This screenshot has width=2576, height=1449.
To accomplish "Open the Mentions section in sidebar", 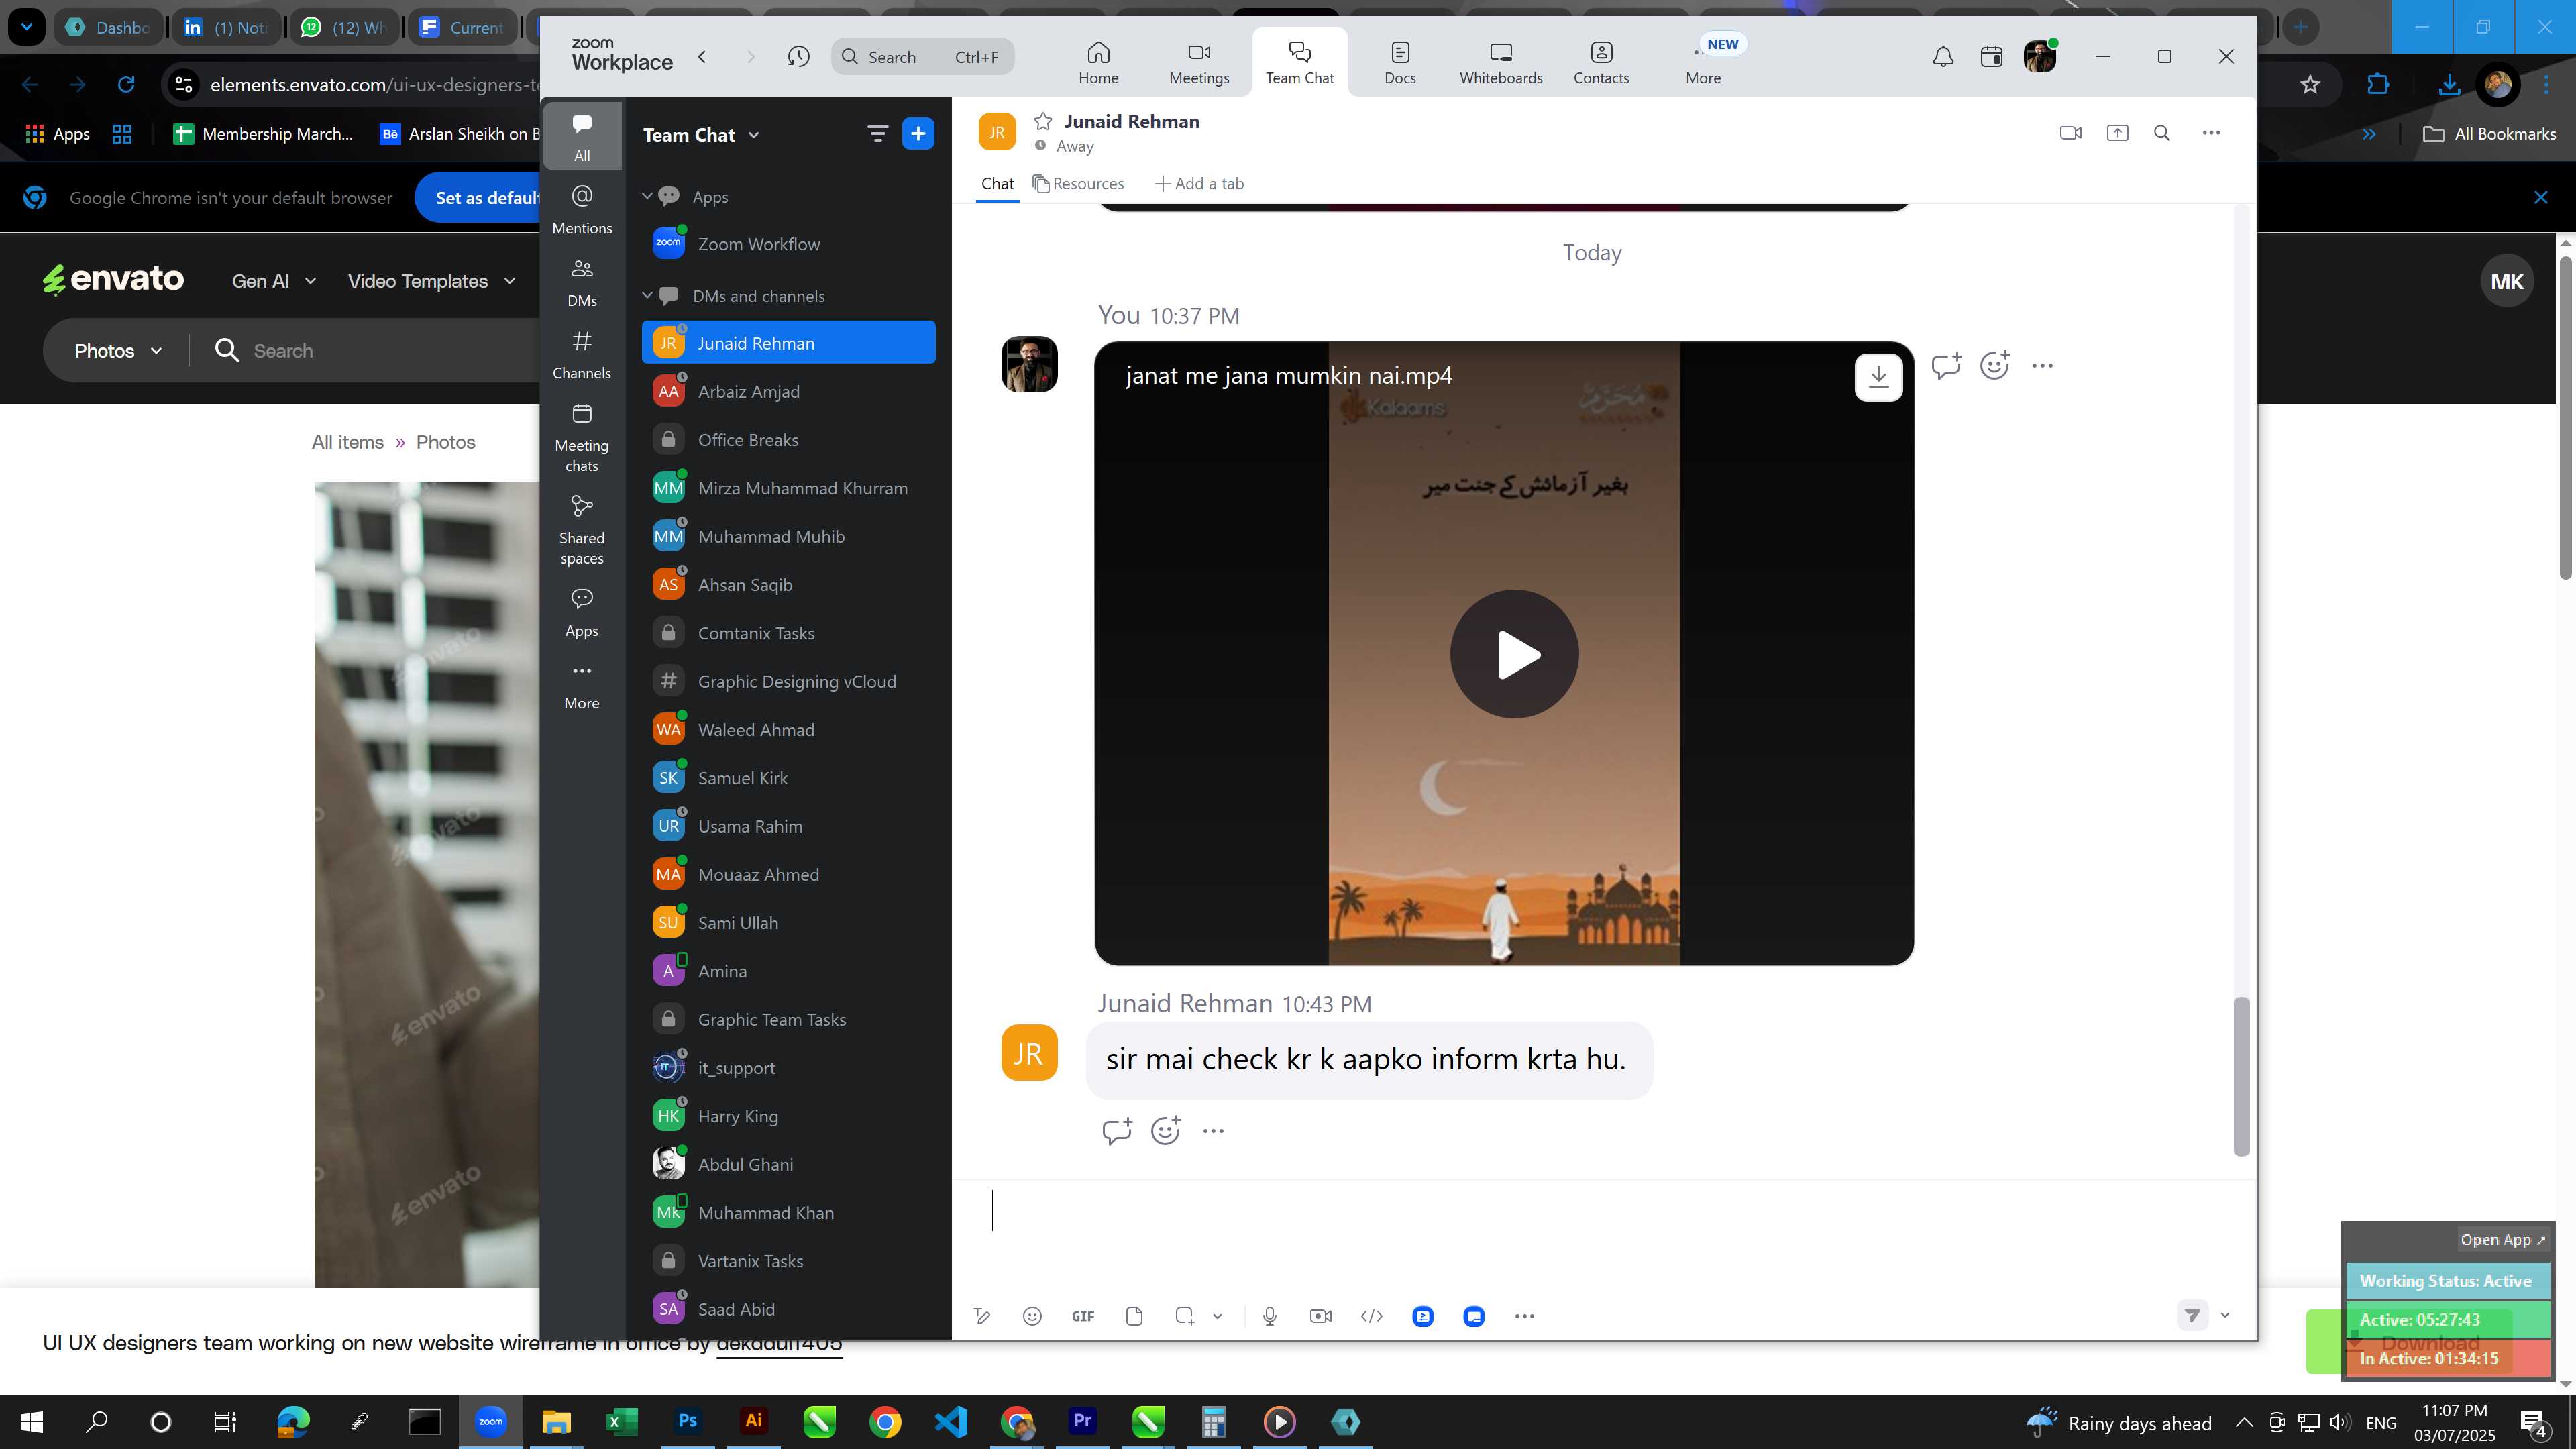I will point(582,209).
